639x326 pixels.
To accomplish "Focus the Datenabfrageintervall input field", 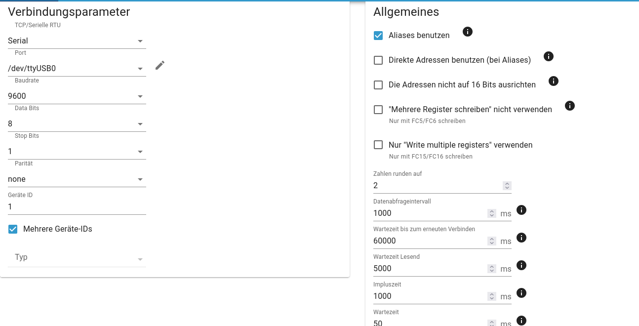I will coord(430,213).
